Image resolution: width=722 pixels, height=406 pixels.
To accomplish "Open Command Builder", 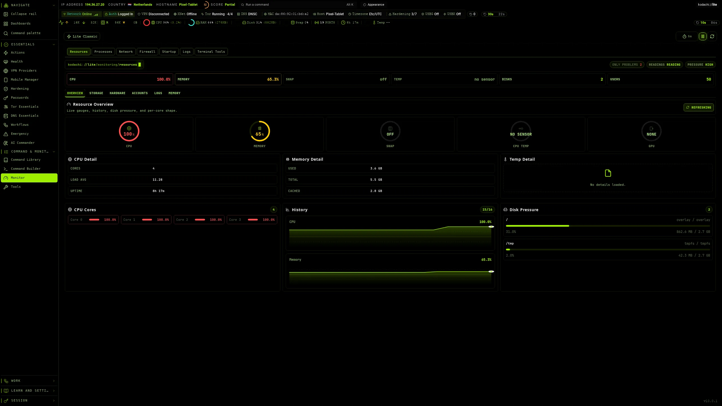I will 29,169.
